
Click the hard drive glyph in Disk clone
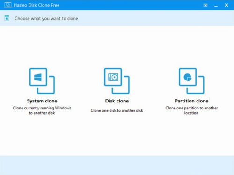point(113,77)
